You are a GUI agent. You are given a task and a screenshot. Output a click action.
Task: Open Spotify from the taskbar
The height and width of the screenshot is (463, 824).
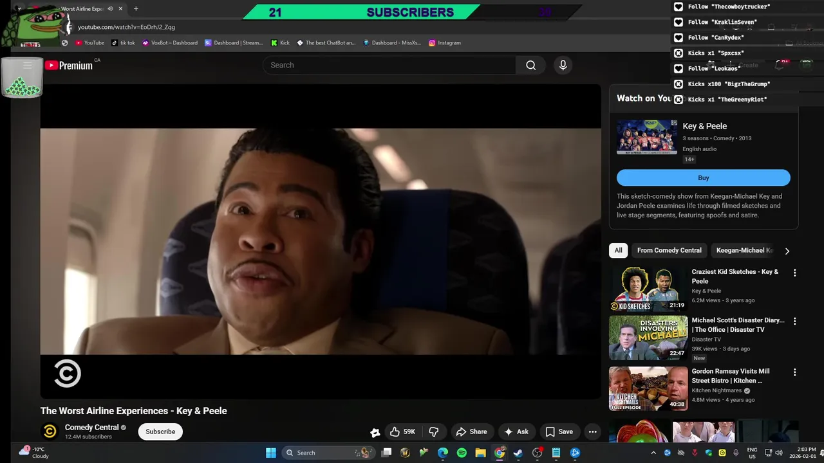pyautogui.click(x=462, y=453)
